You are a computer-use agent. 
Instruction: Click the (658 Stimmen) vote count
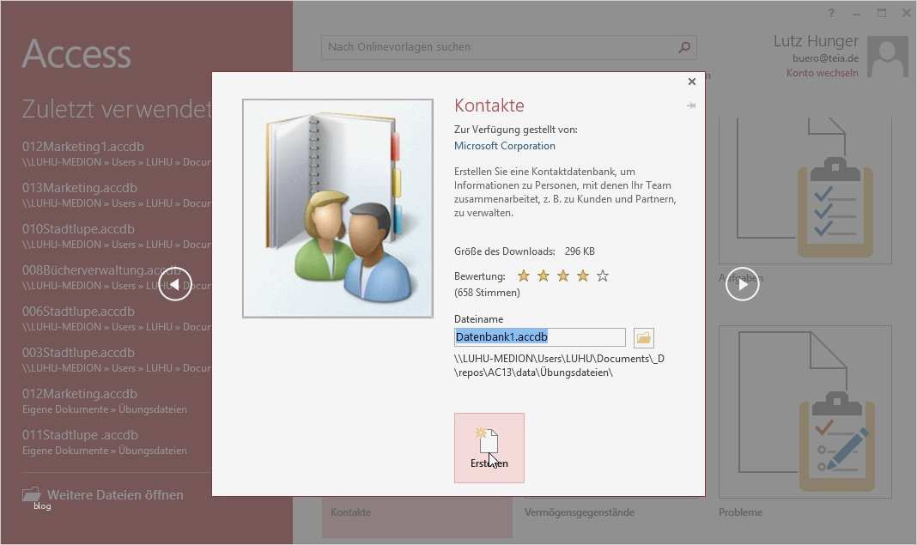(487, 293)
